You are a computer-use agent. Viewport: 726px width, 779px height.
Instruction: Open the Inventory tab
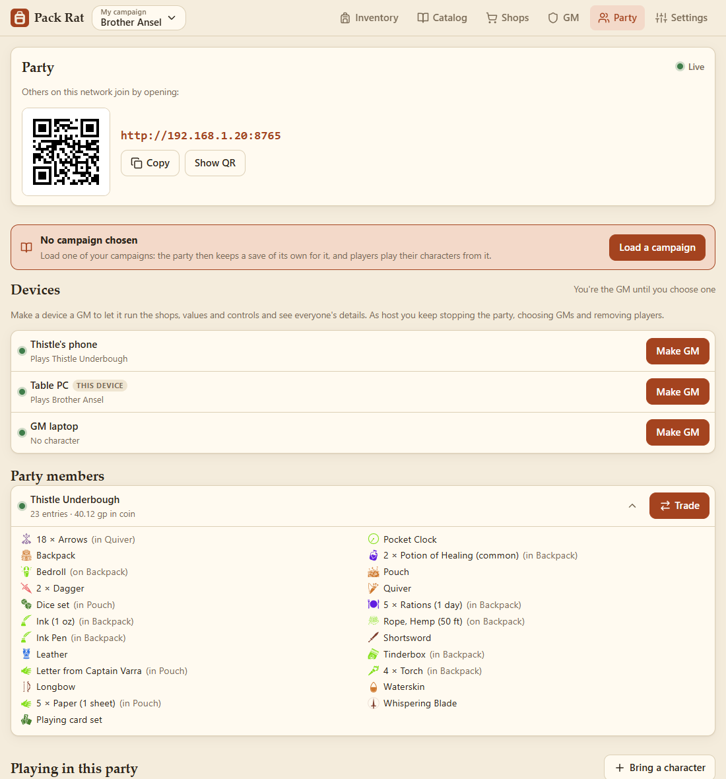(370, 18)
